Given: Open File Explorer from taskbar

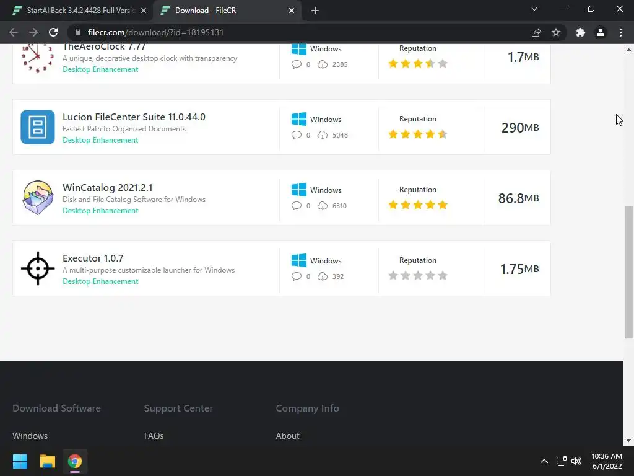Looking at the screenshot, I should pos(47,461).
